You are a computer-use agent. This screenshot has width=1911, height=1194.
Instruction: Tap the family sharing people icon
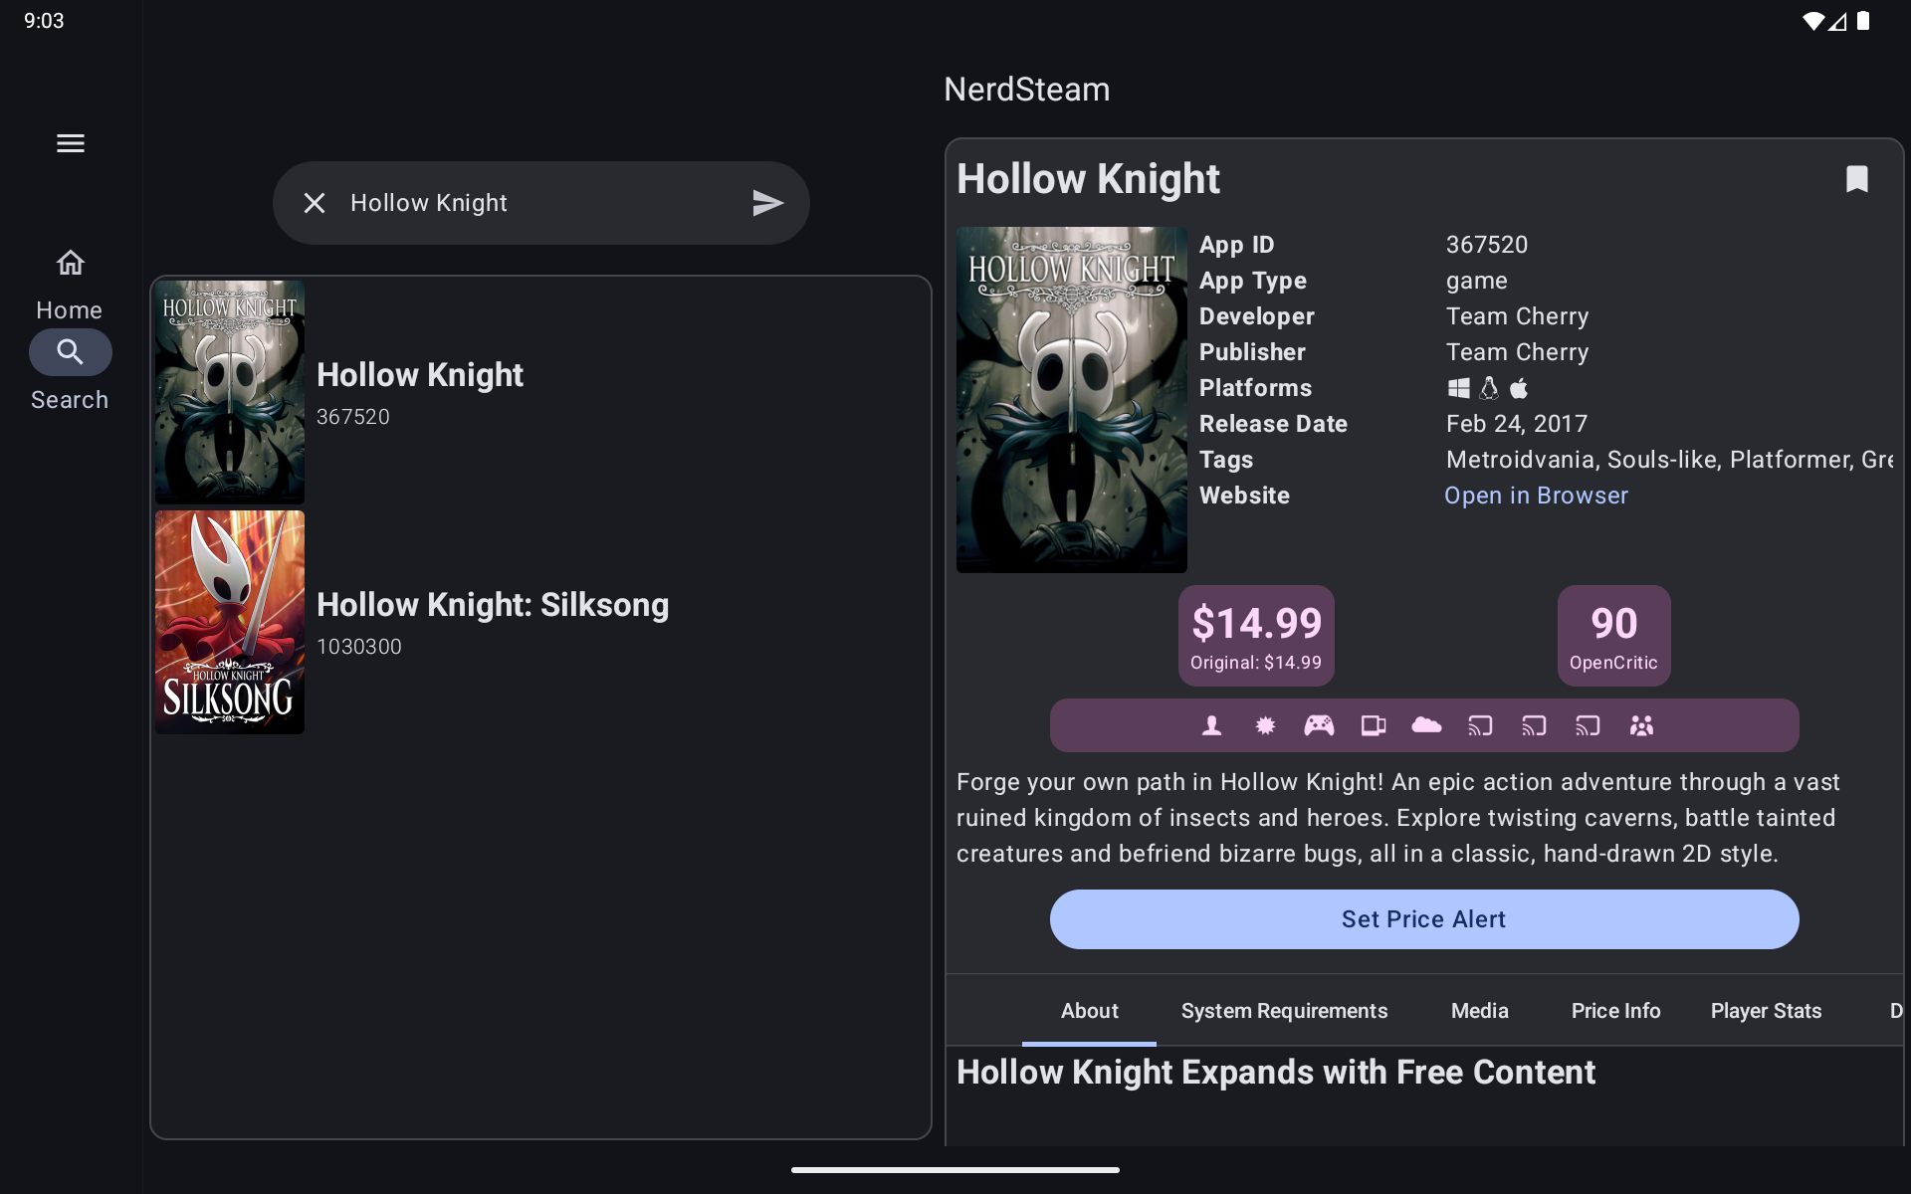[1641, 725]
